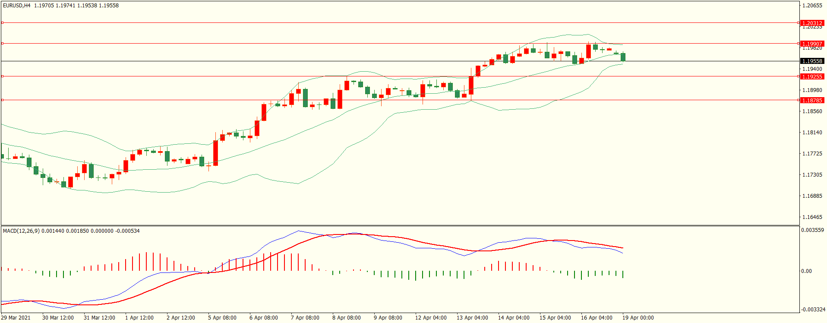Click the 1.19400 price axis label

[x=812, y=69]
